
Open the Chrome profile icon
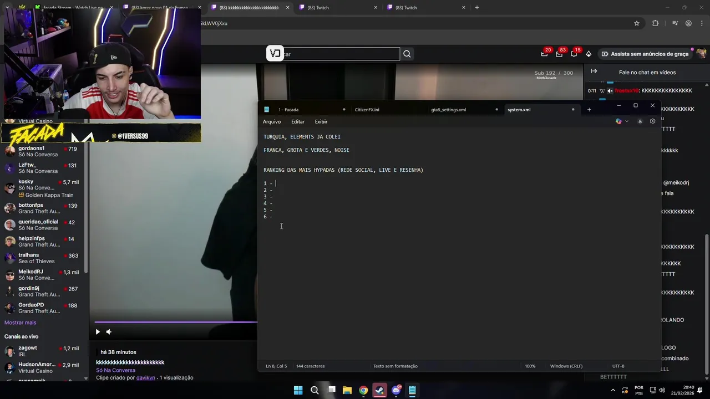pyautogui.click(x=688, y=23)
